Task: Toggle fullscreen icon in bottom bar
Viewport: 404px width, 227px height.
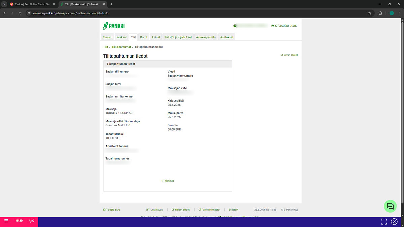Action: tap(384, 221)
